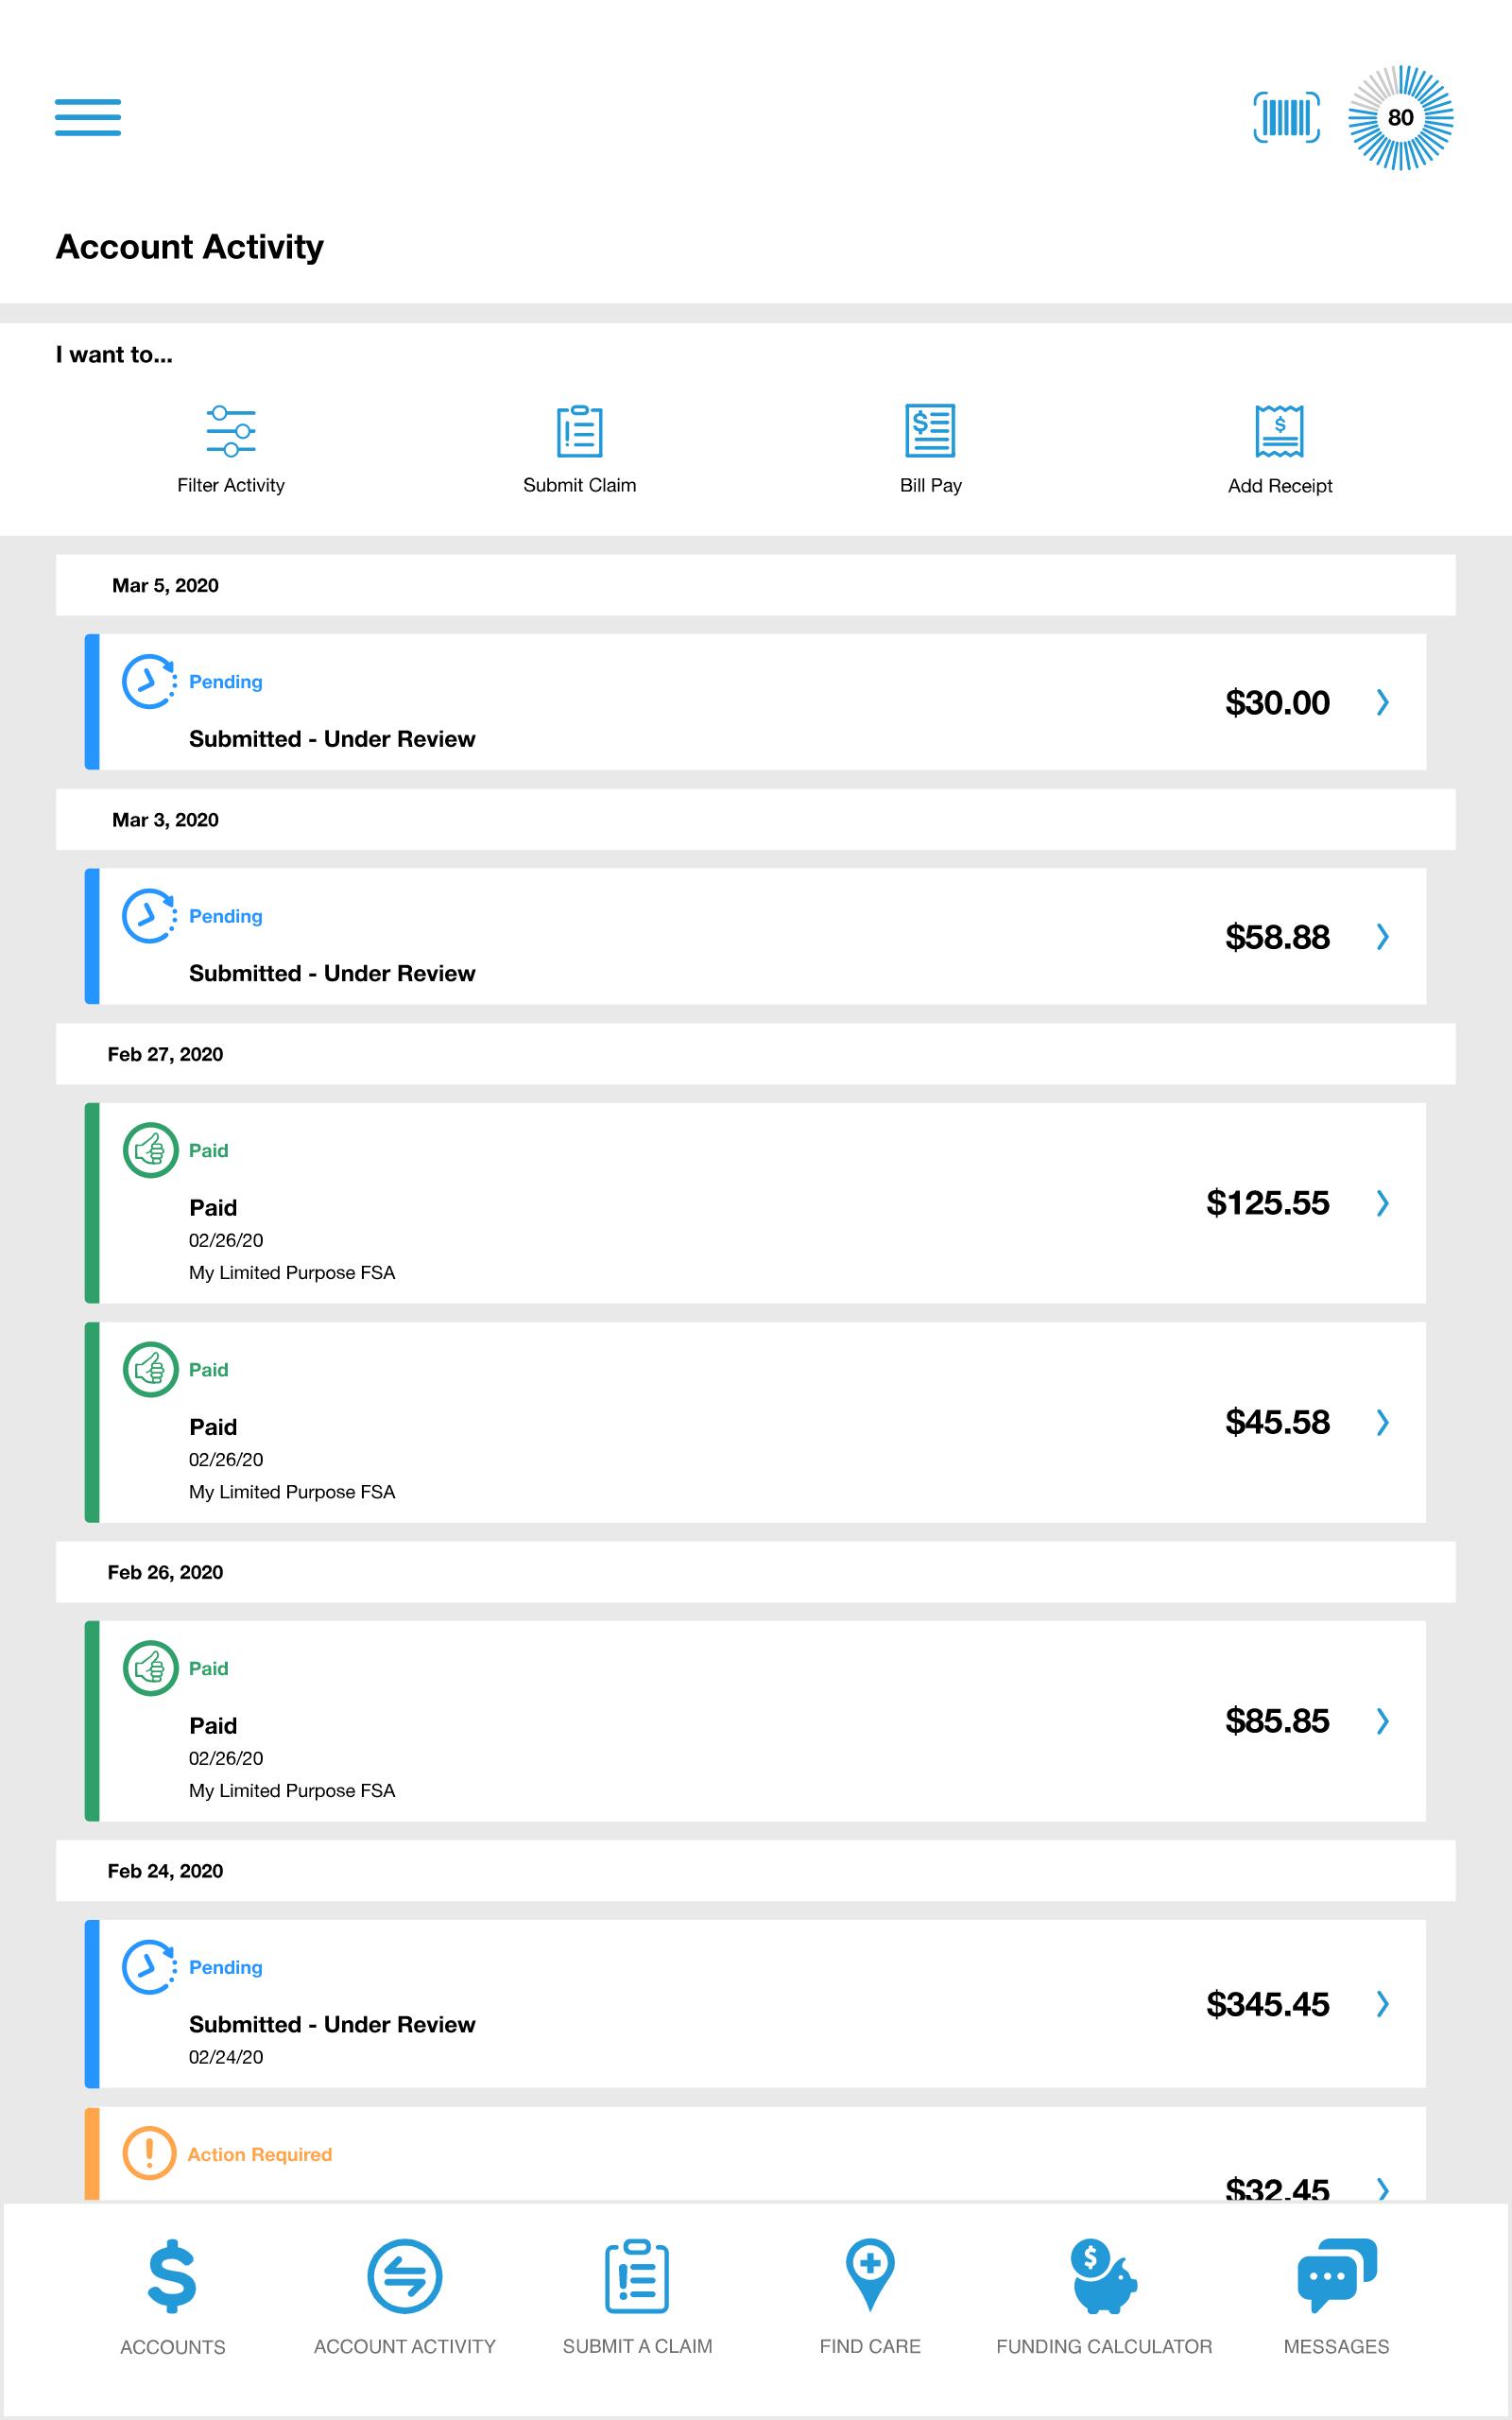Click the Submit Claim clipboard icon
Viewport: 1512px width, 2420px height.
(x=579, y=431)
